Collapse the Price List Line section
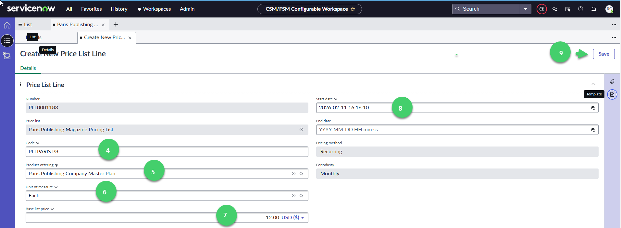The height and width of the screenshot is (228, 621). [x=593, y=84]
